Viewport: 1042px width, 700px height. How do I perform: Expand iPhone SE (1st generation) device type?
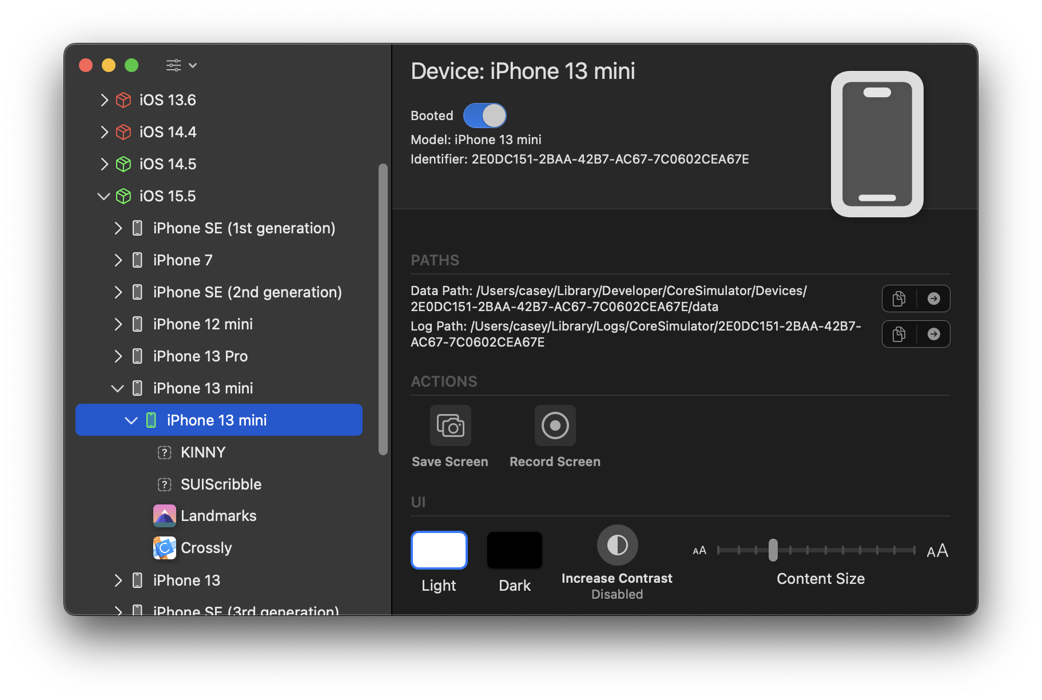pos(118,228)
